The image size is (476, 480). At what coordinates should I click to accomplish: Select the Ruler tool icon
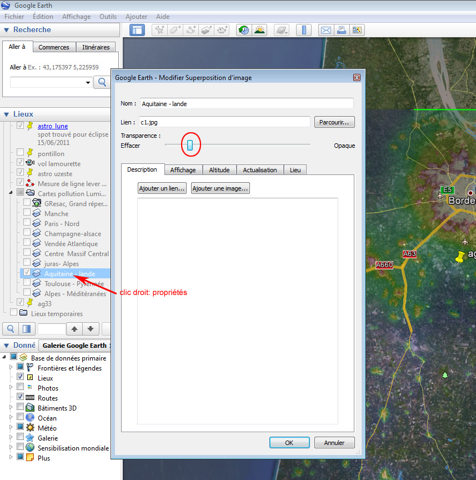pos(304,30)
